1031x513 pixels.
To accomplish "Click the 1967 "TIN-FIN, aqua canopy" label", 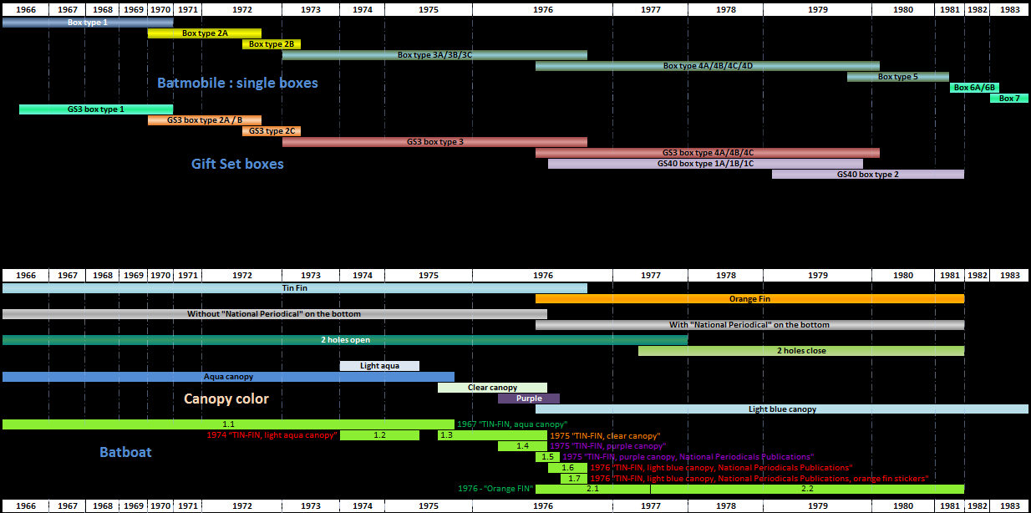I will coord(512,424).
